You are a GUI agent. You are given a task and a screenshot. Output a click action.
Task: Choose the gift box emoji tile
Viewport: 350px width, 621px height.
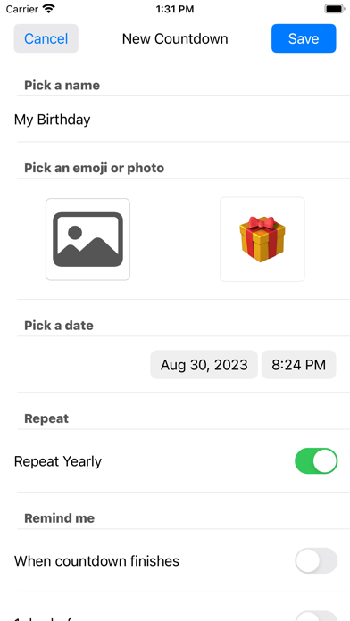click(262, 239)
